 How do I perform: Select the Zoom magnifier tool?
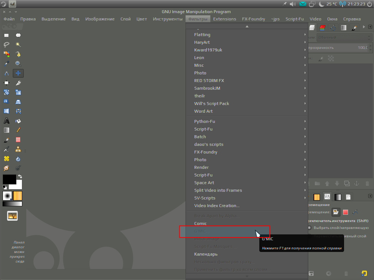[18, 64]
